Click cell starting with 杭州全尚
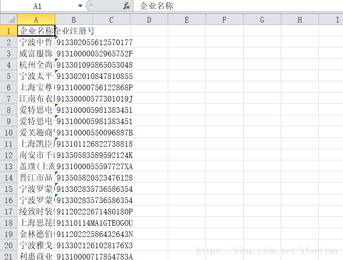Screen dimensions: 343x260 36,65
